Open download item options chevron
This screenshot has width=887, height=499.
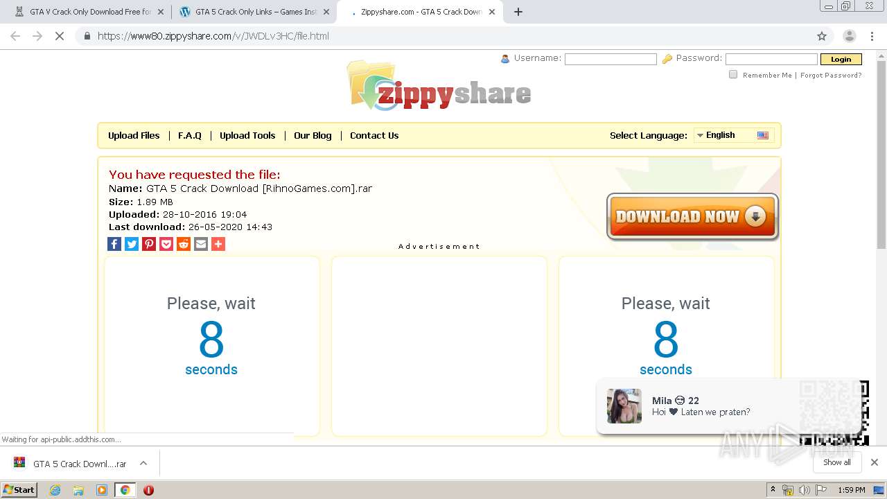click(x=143, y=463)
